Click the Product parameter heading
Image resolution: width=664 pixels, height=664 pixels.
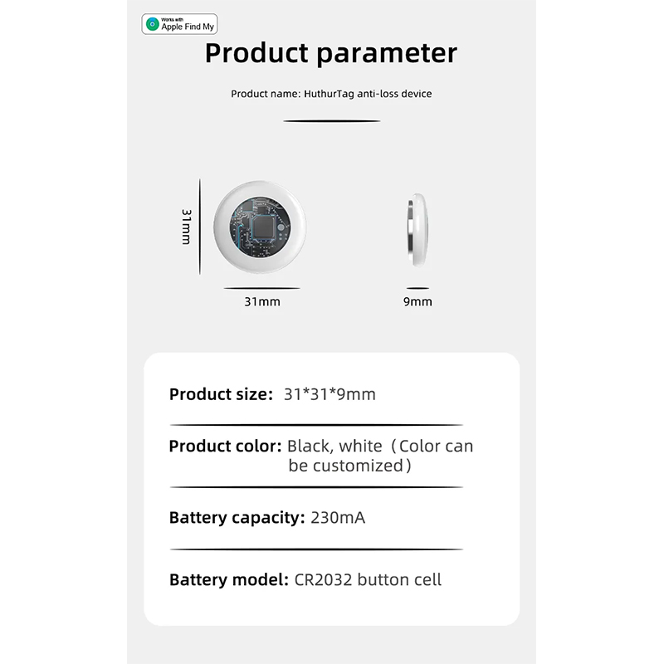point(331,53)
